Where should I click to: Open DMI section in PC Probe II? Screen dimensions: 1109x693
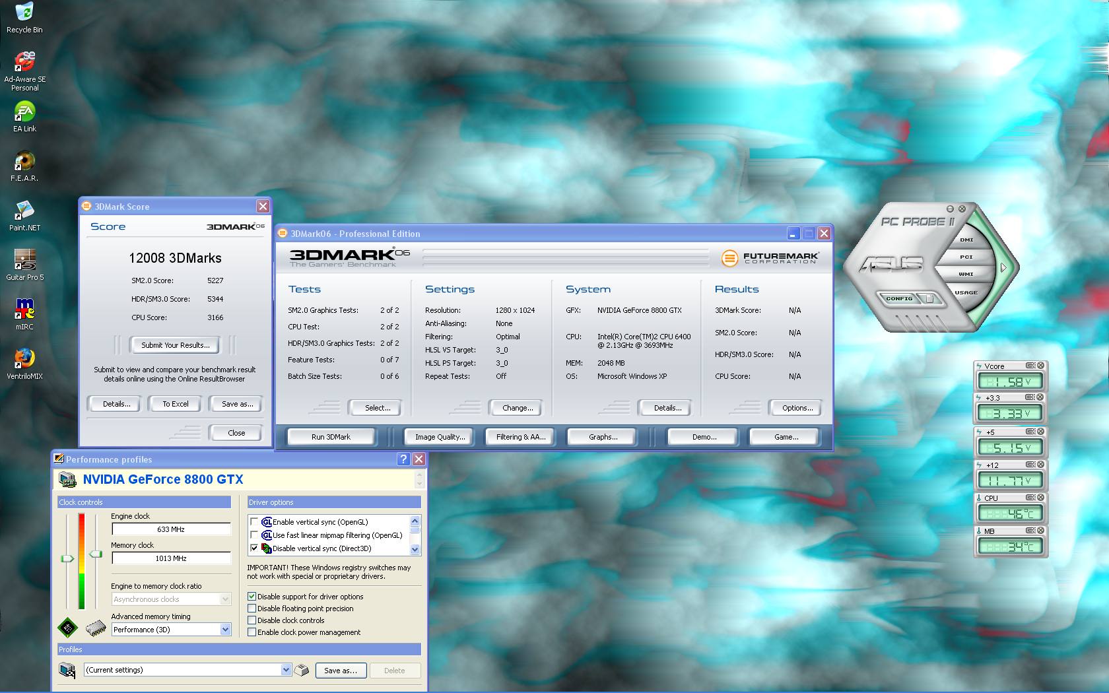tap(966, 240)
